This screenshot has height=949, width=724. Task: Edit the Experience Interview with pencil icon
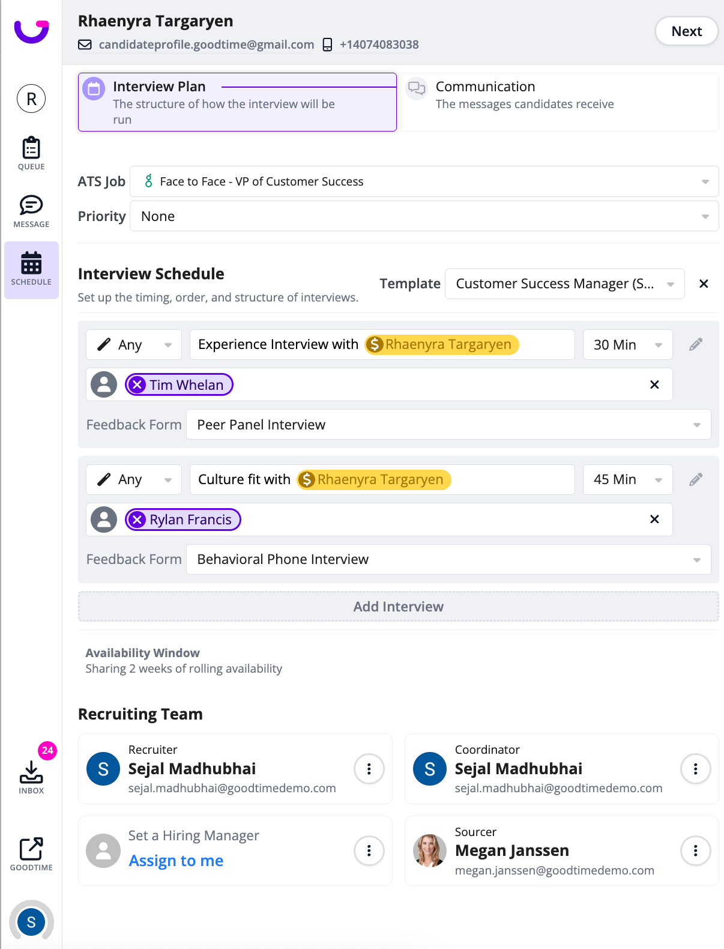(696, 345)
